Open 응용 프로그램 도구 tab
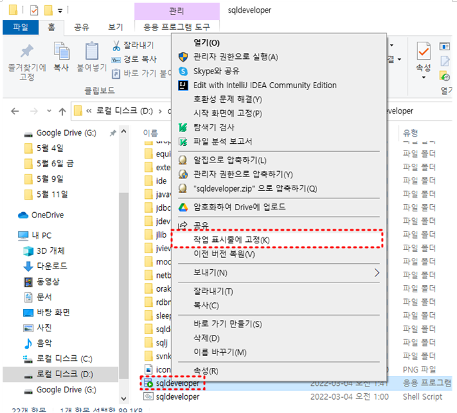The width and height of the screenshot is (457, 413). pos(176,27)
